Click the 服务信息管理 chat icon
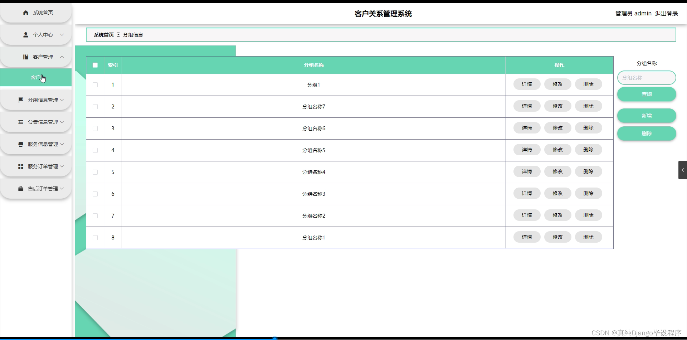 pyautogui.click(x=20, y=144)
